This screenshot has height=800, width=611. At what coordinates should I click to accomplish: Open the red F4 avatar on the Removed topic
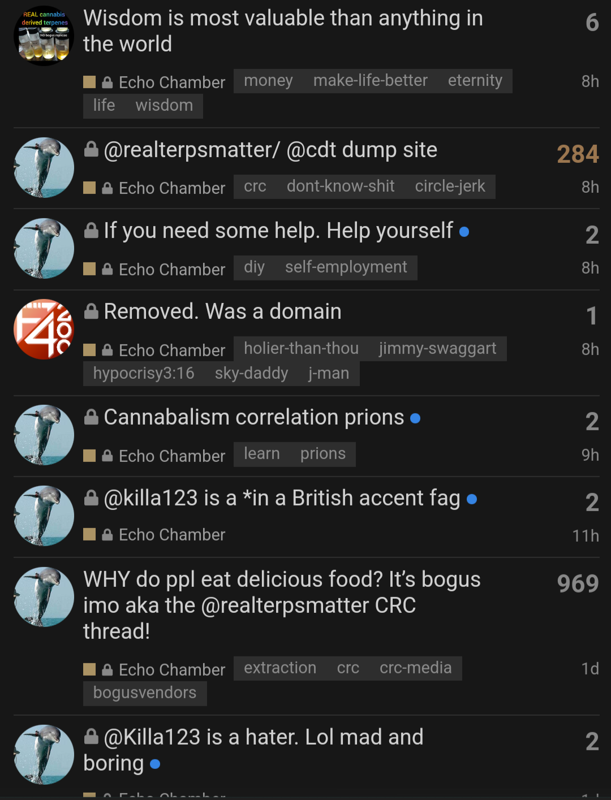coord(44,329)
